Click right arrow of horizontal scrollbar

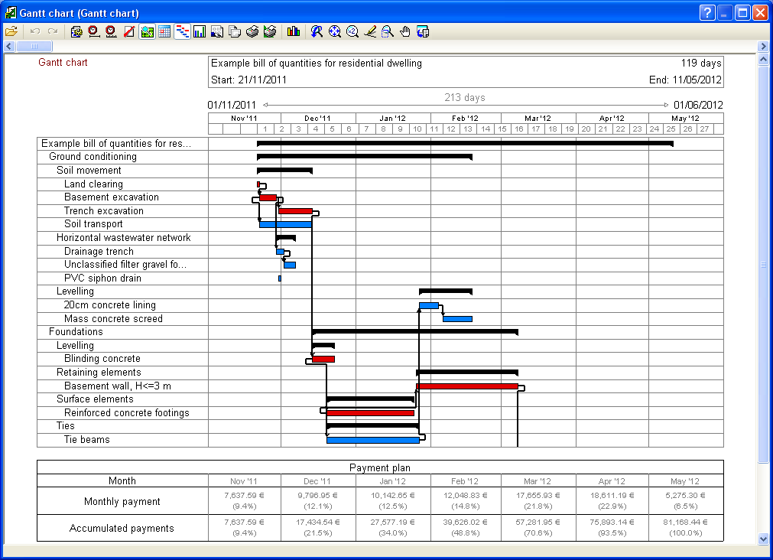(x=763, y=47)
